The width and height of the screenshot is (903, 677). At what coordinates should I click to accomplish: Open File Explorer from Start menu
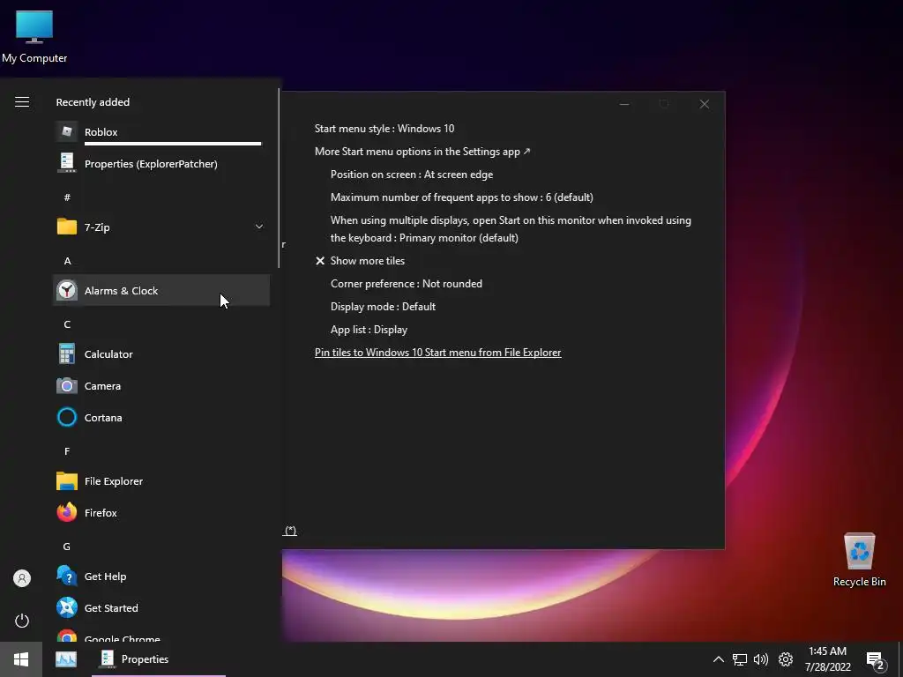160,480
